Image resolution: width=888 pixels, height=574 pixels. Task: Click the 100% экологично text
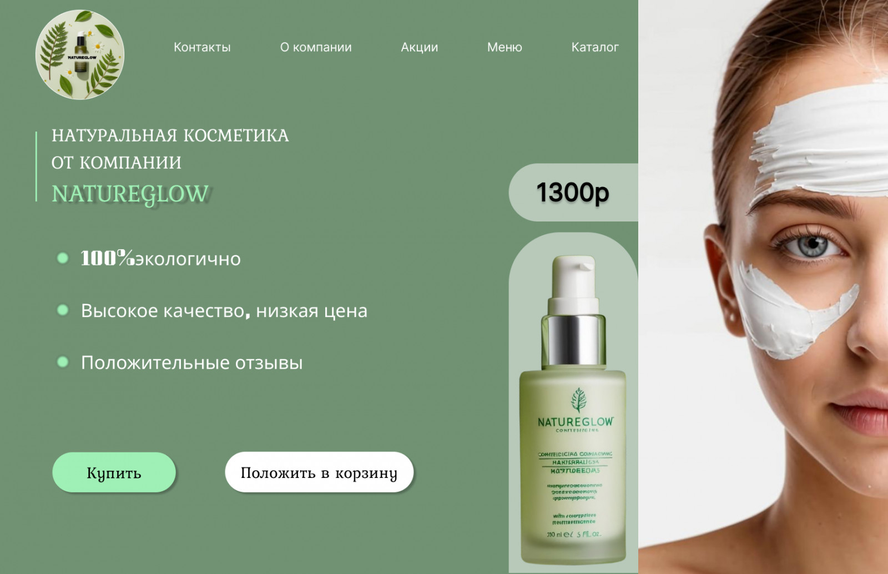pyautogui.click(x=160, y=259)
